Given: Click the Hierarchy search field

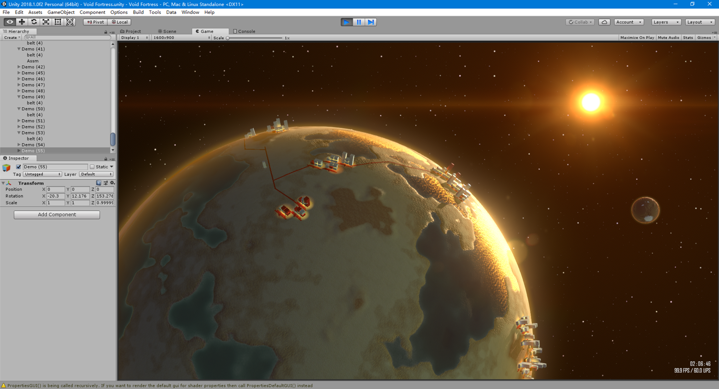Looking at the screenshot, I should point(67,37).
